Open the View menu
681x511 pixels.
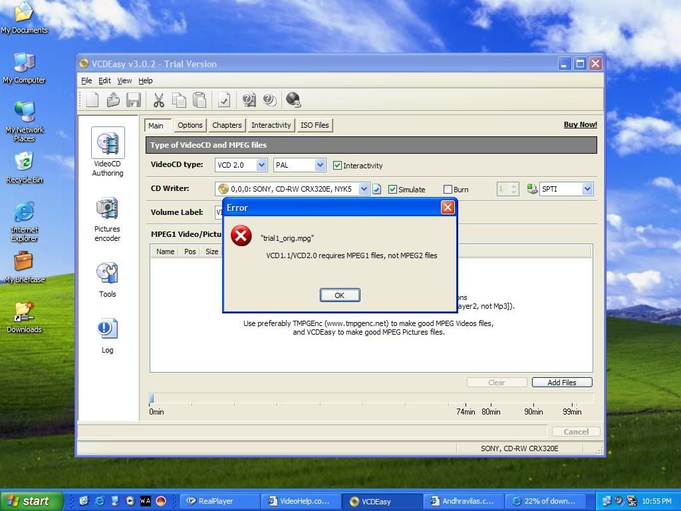(124, 81)
